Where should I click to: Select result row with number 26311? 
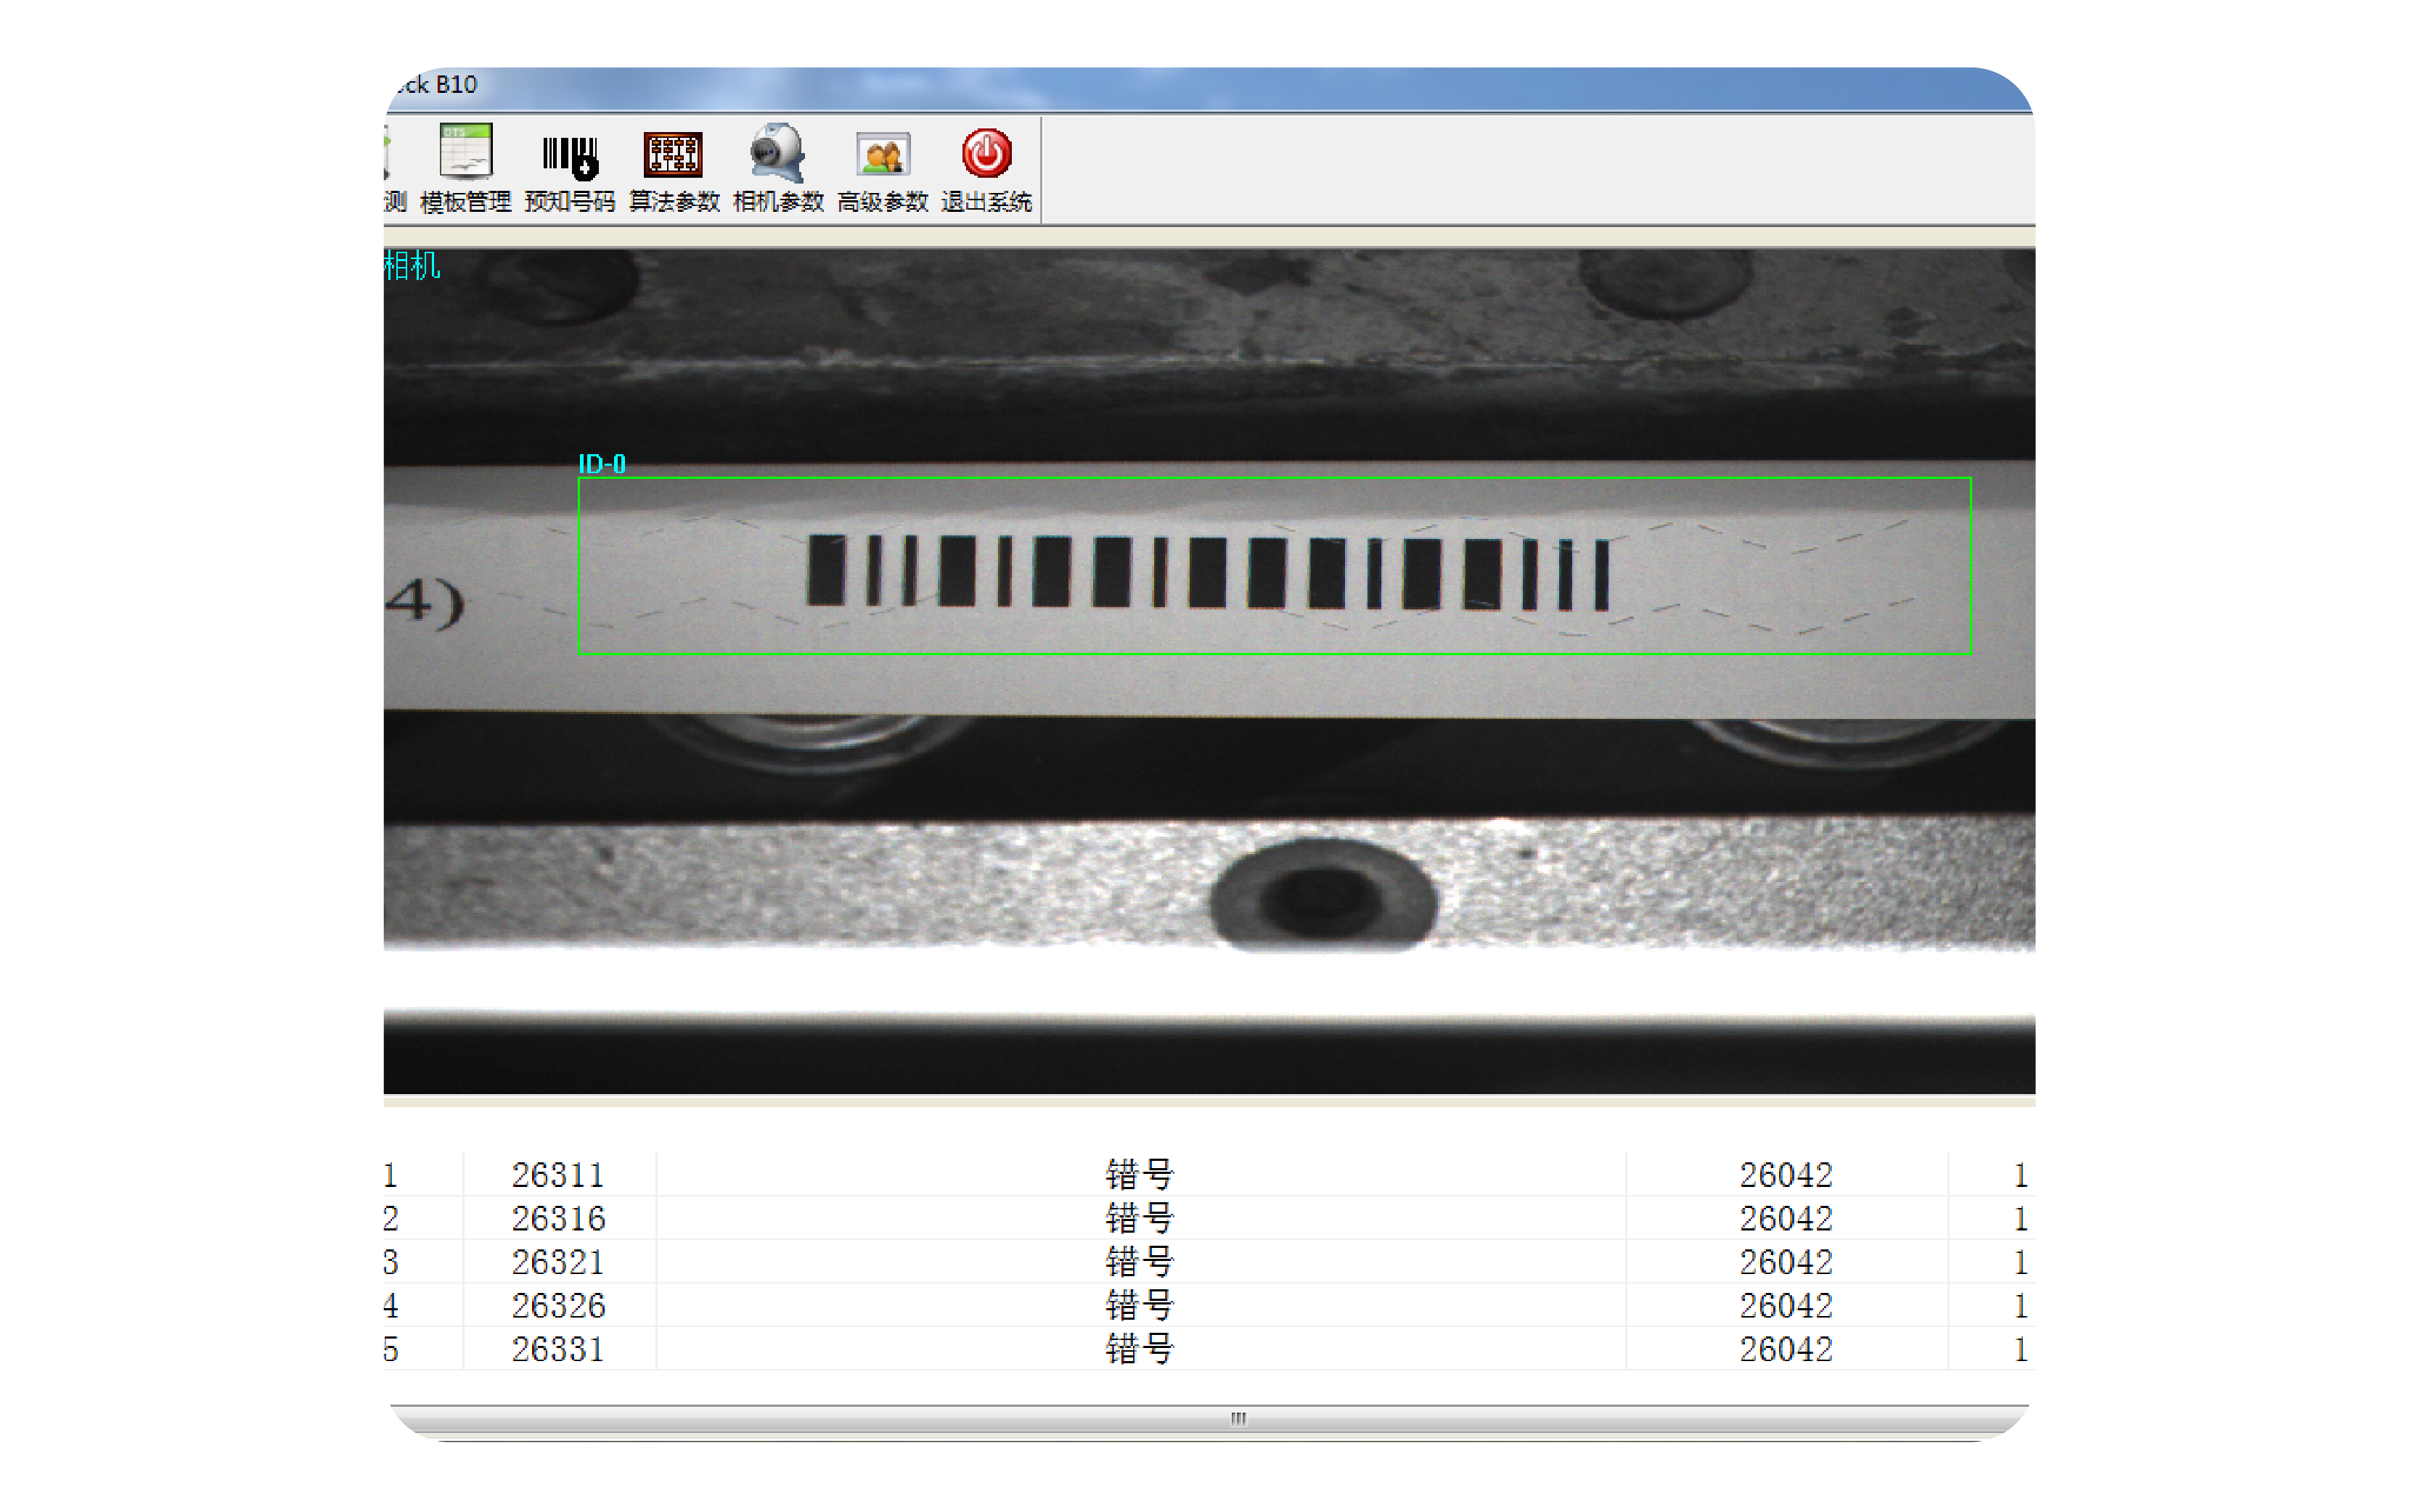(557, 1175)
